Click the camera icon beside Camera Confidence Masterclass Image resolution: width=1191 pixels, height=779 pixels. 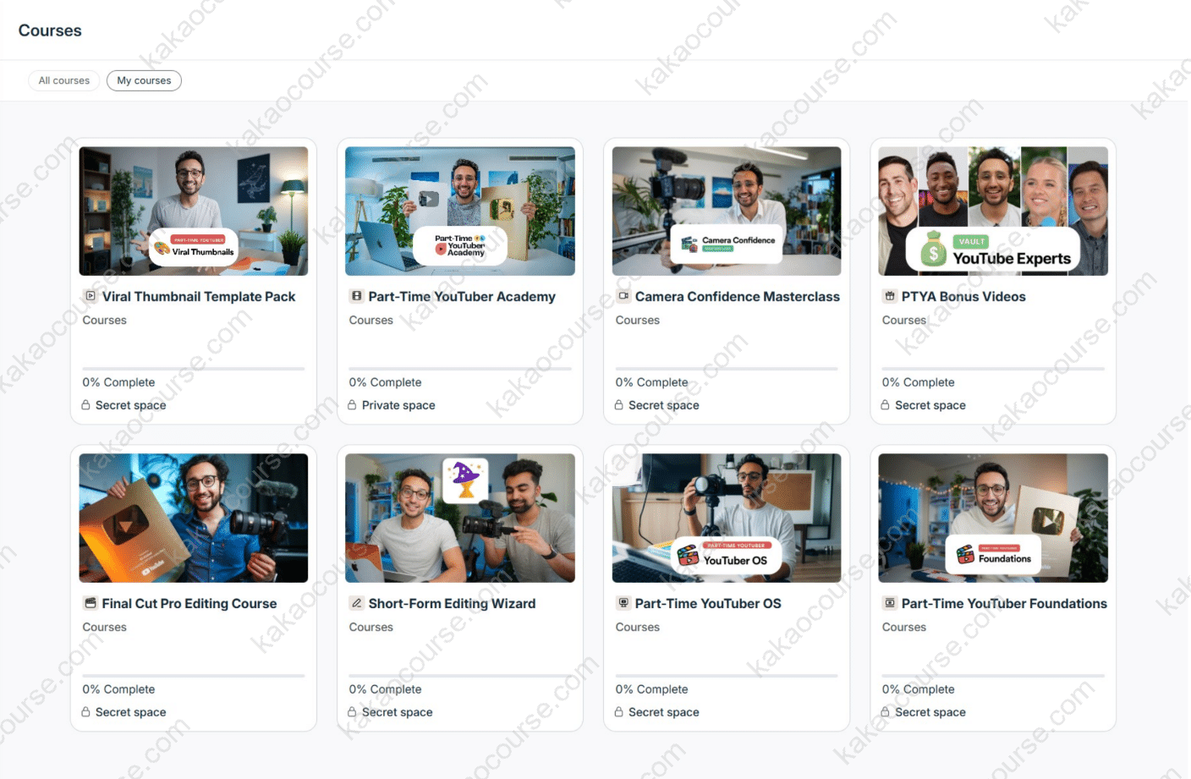coord(623,296)
